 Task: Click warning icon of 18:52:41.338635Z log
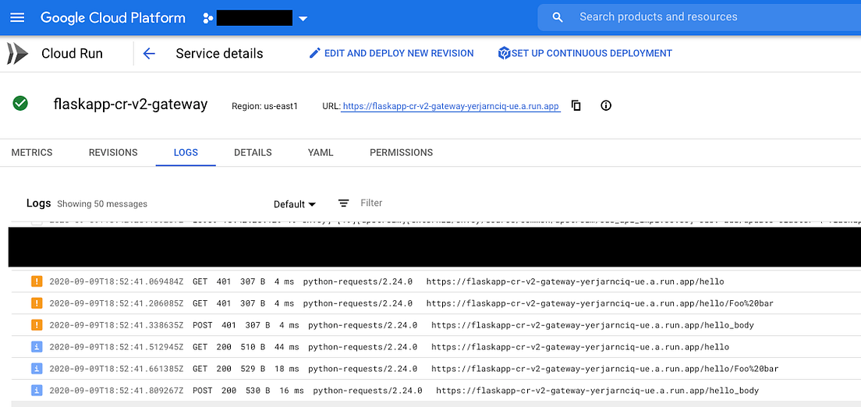click(x=36, y=325)
